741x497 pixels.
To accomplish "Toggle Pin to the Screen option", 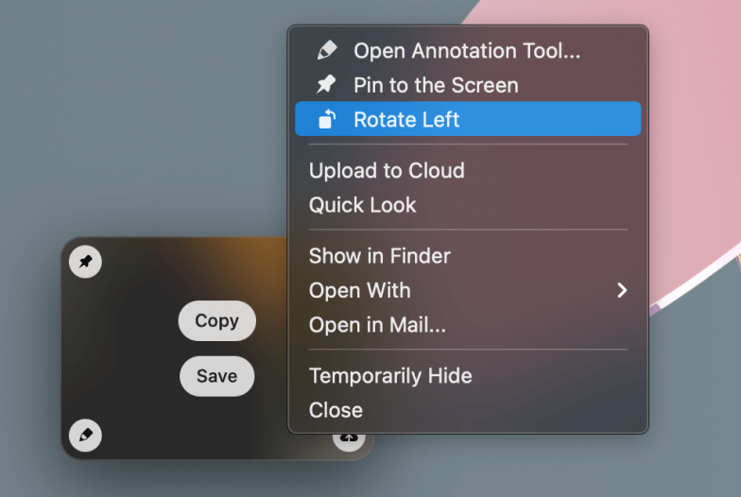I will click(436, 85).
